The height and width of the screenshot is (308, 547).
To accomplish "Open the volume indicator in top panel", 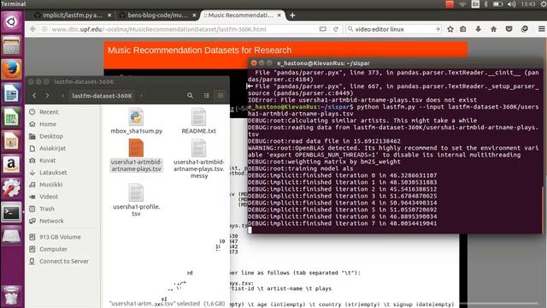I will pos(511,4).
